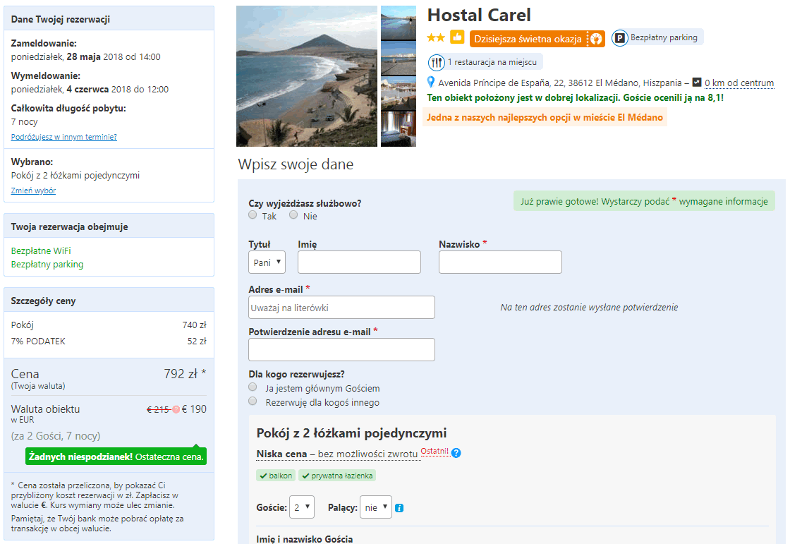Image resolution: width=790 pixels, height=544 pixels.
Task: Select Nie for business travel
Action: [293, 214]
